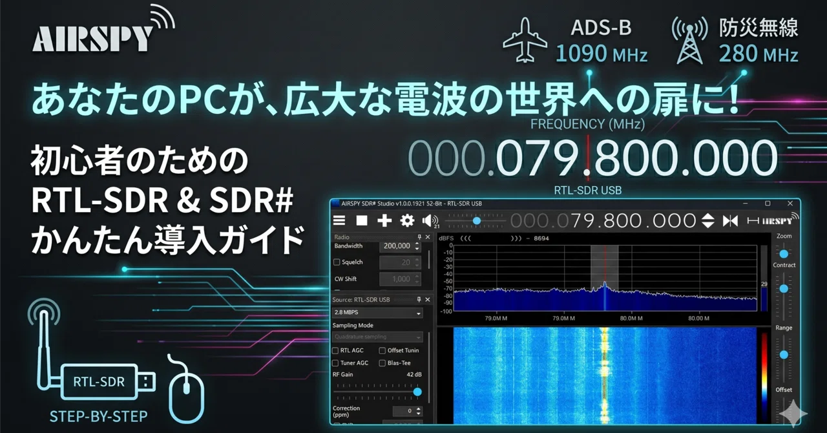Enable the Tuner AGC checkbox

tap(335, 363)
